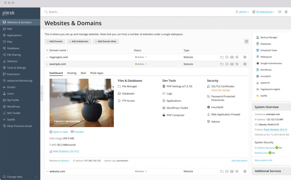Click the Add Subdomain button
The width and height of the screenshot is (291, 180).
click(x=79, y=41)
